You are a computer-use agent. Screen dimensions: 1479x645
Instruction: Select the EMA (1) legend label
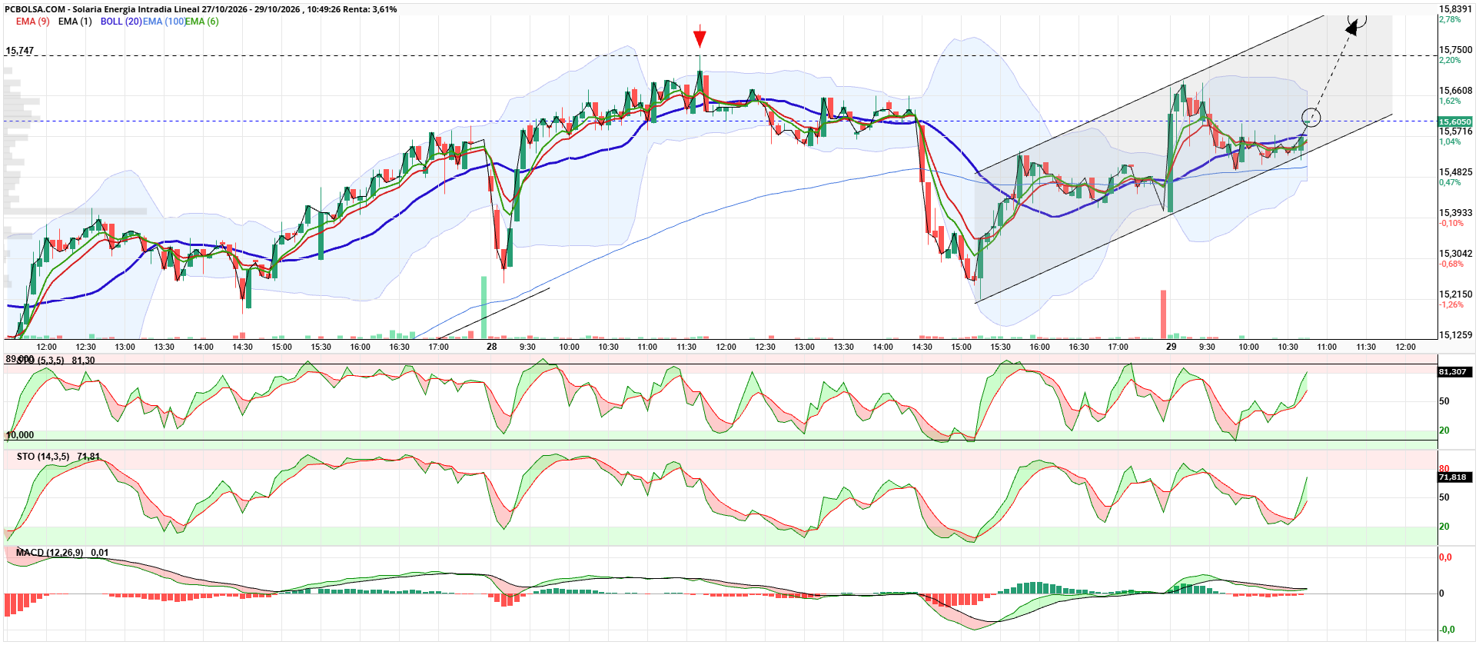[75, 22]
